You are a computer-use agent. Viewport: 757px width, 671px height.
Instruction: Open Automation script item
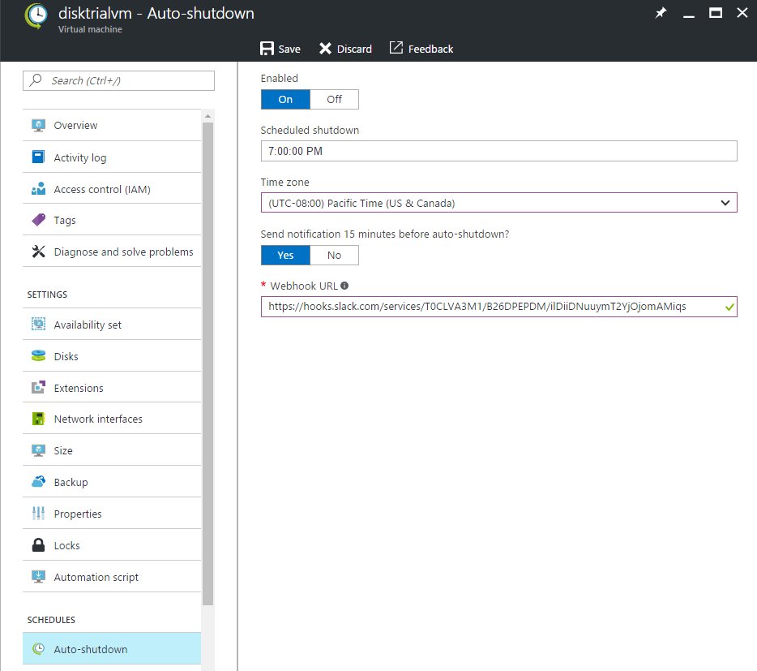point(112,577)
